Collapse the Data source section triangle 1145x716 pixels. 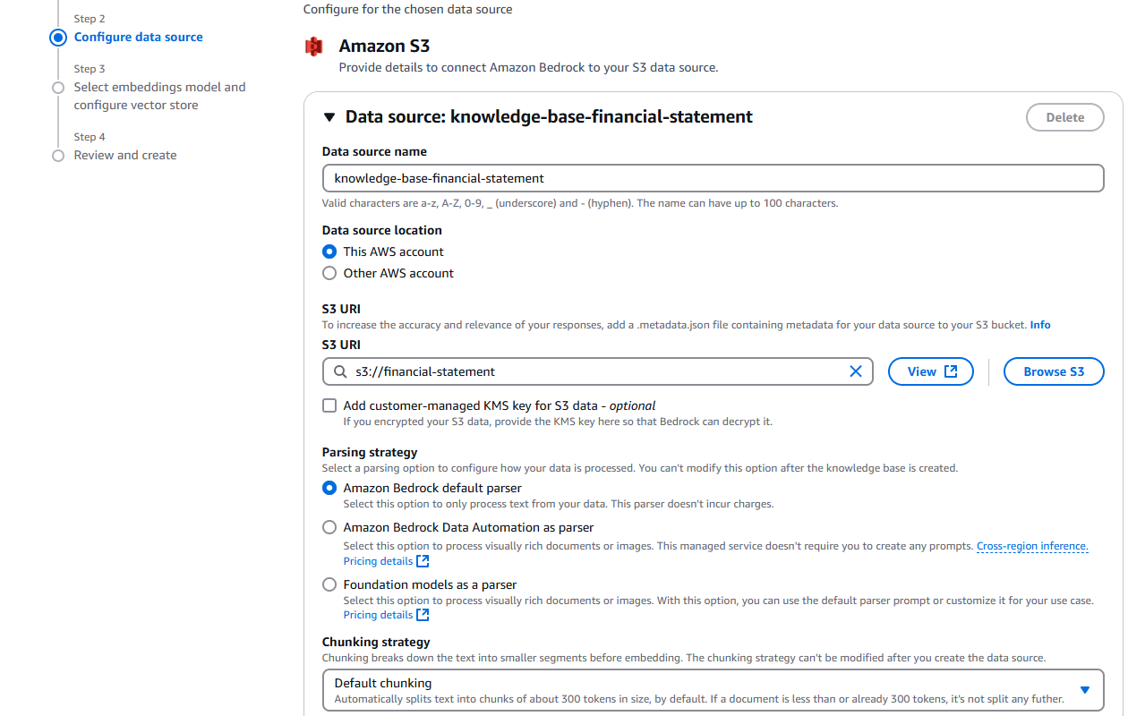329,117
